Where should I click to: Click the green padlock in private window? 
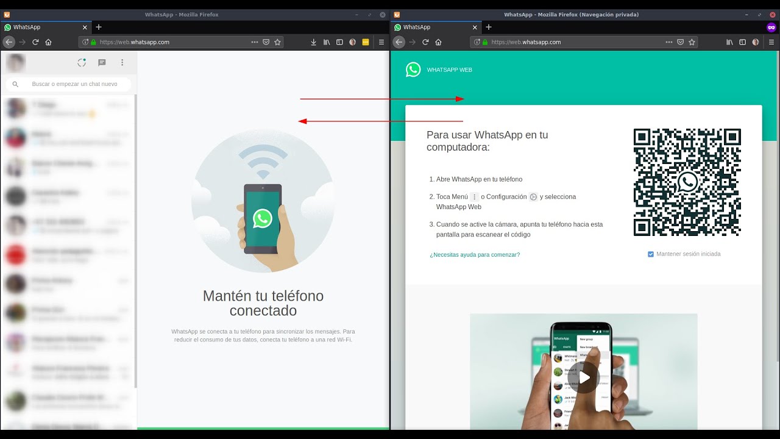pos(485,42)
